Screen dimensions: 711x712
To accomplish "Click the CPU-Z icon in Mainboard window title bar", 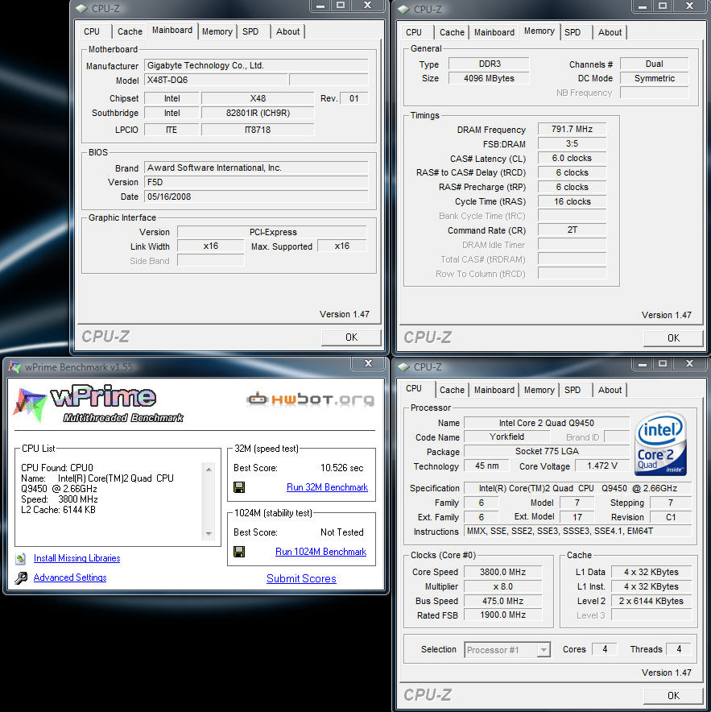I will (81, 8).
